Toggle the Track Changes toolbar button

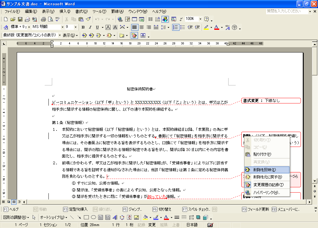pos(134,35)
